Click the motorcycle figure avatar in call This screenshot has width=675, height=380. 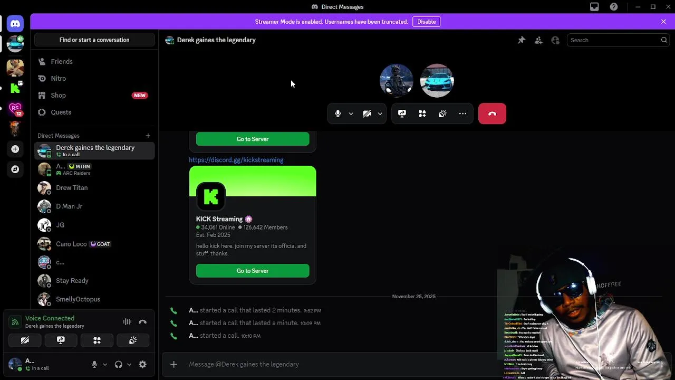(397, 81)
